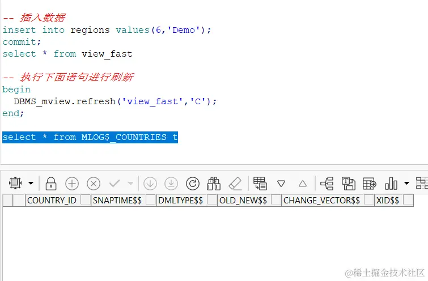
Task: Click the export query results icon
Action: pos(369,184)
